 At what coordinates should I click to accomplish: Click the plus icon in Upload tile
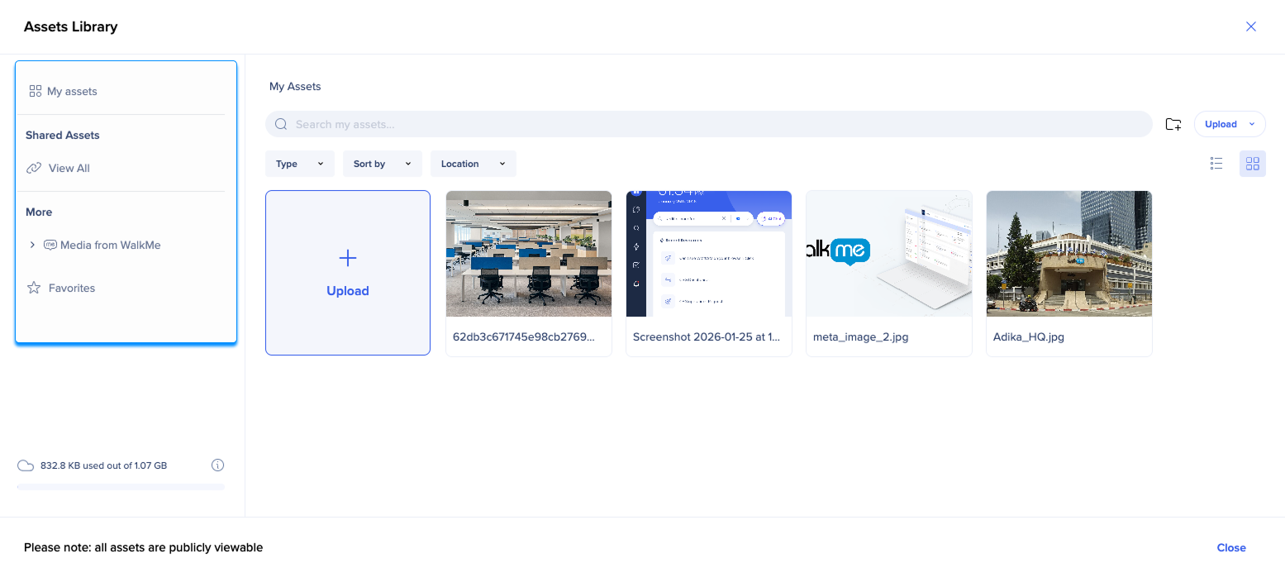pyautogui.click(x=348, y=259)
